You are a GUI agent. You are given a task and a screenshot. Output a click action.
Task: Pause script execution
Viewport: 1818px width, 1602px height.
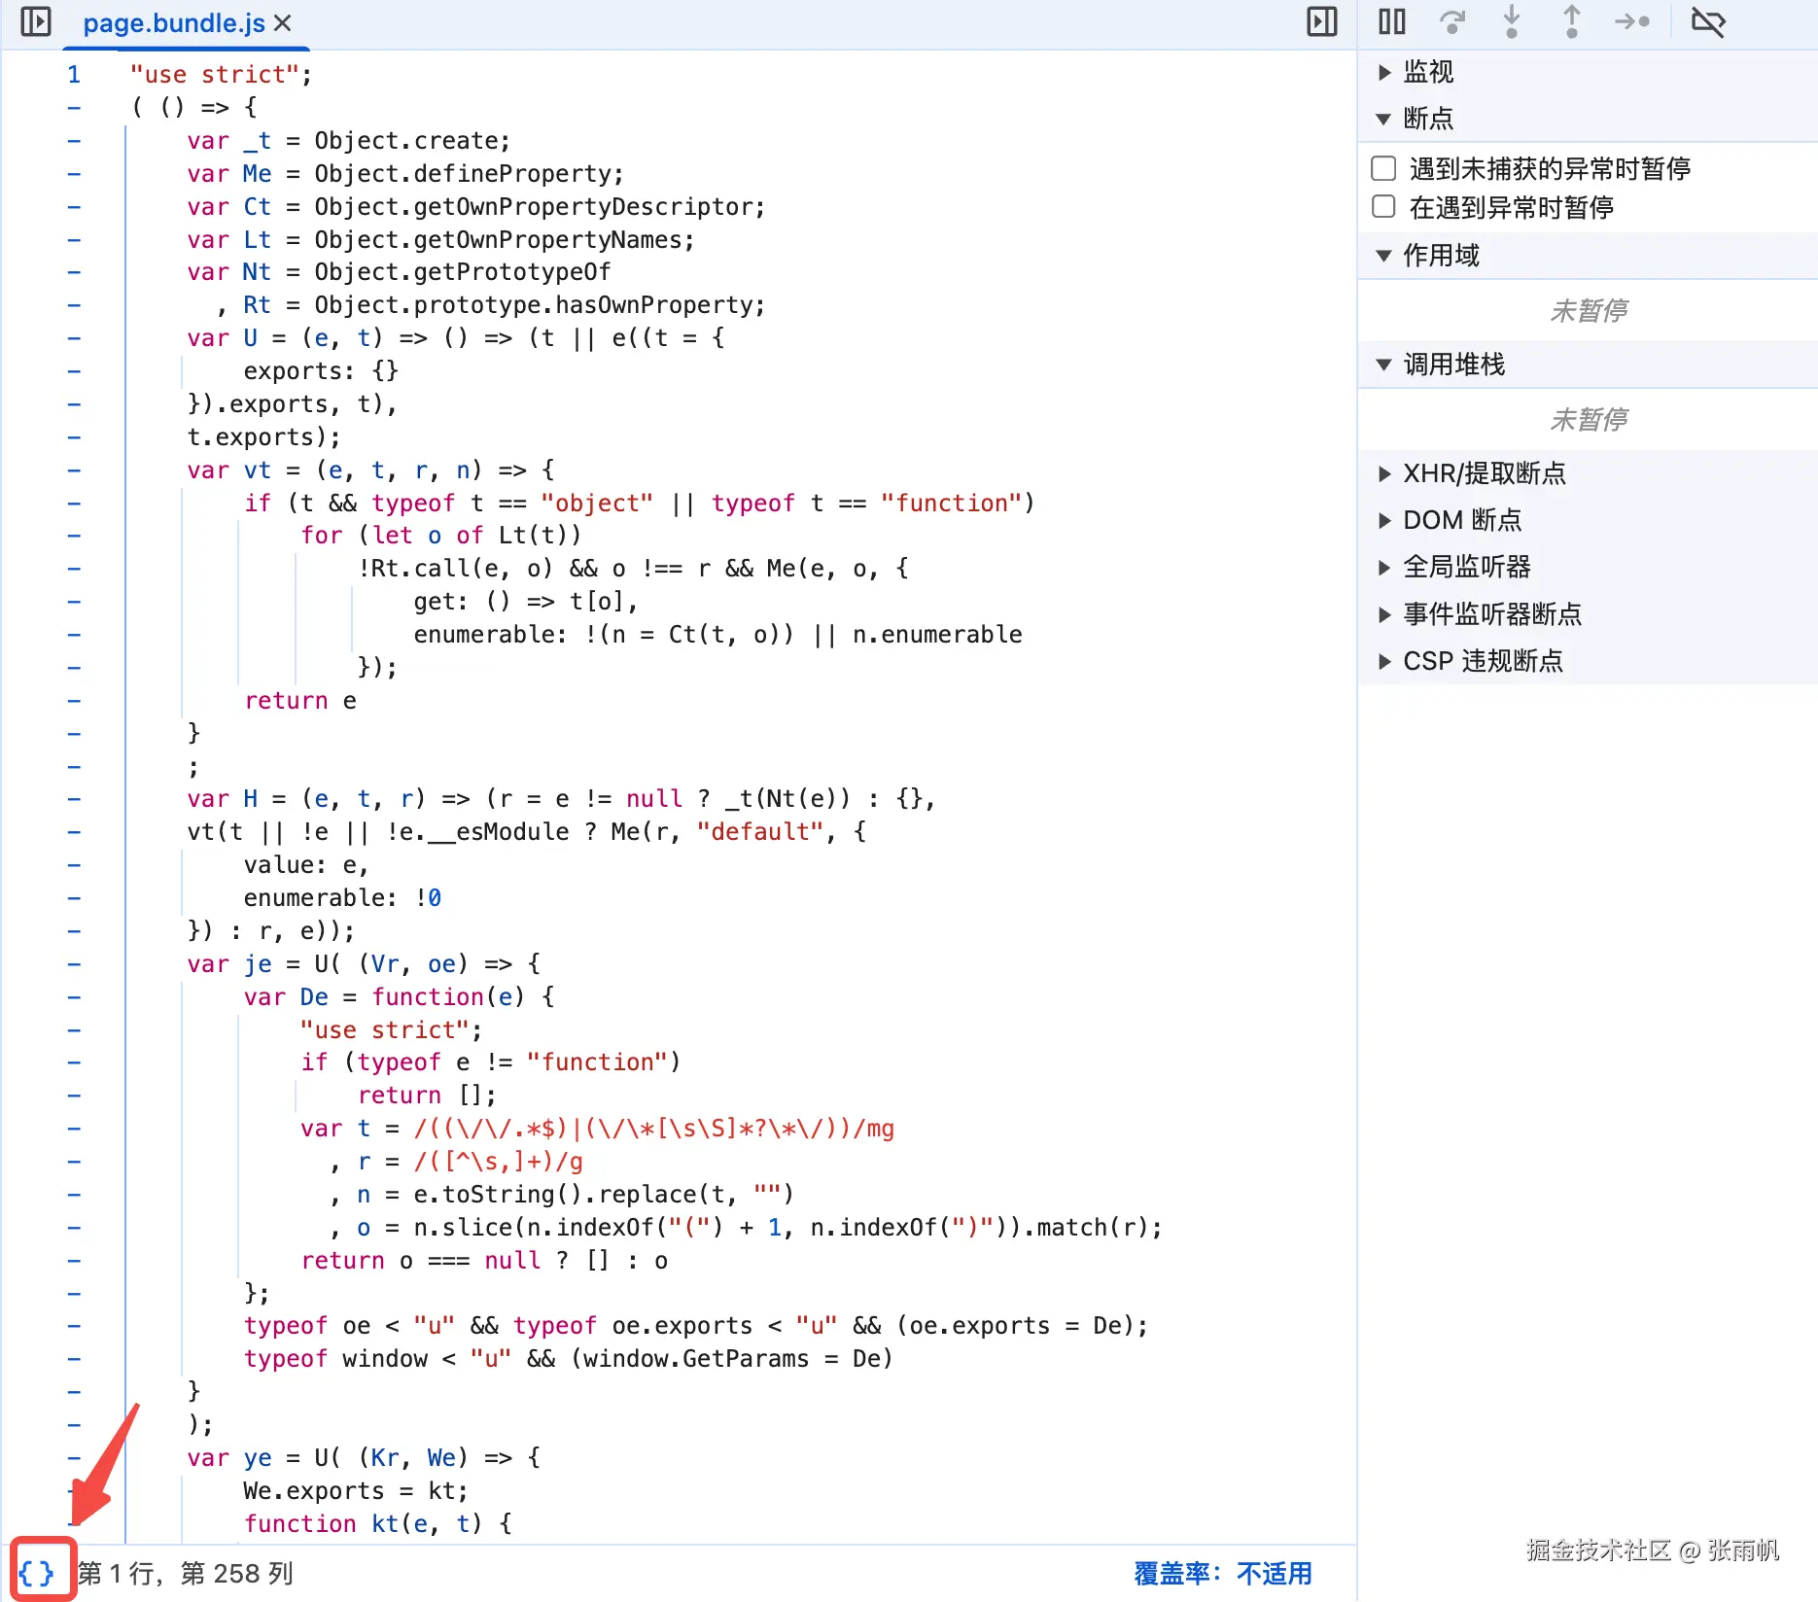click(1391, 21)
